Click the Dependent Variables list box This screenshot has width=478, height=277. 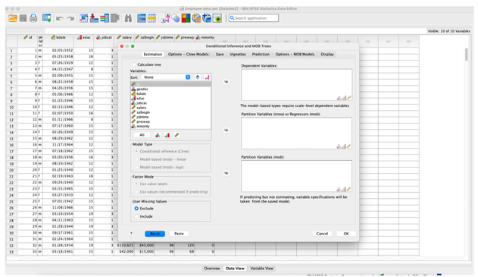point(296,85)
